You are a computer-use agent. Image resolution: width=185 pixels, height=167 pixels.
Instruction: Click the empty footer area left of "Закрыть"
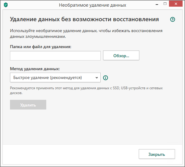[70, 154]
